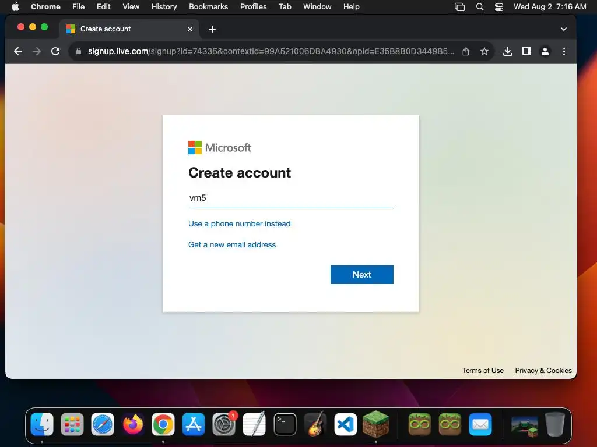Open Terms of Use link

[483, 371]
